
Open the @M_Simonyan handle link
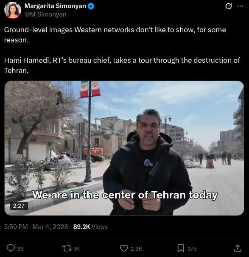click(45, 14)
